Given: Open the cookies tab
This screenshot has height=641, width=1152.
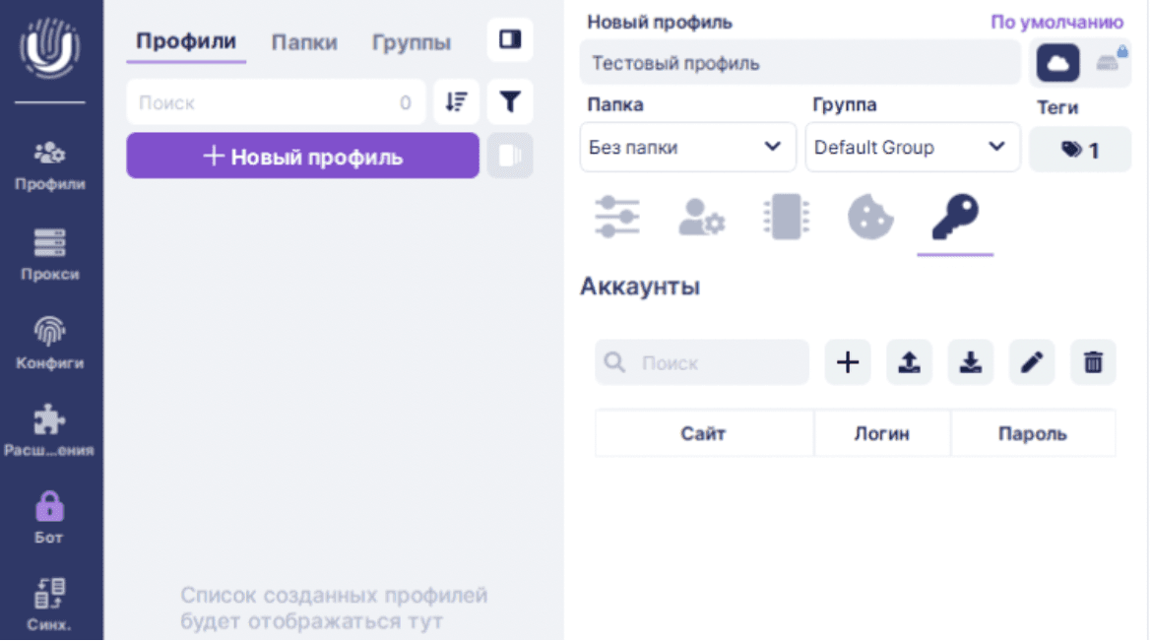Looking at the screenshot, I should click(x=870, y=218).
